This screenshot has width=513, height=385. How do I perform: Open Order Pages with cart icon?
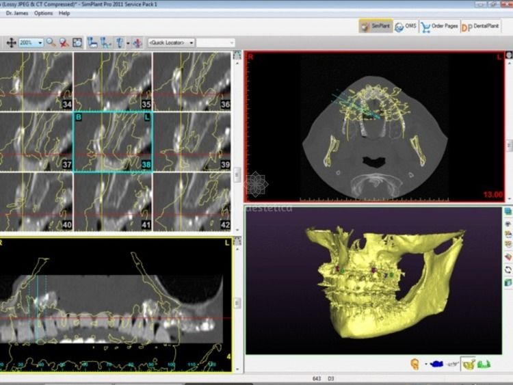(439, 26)
